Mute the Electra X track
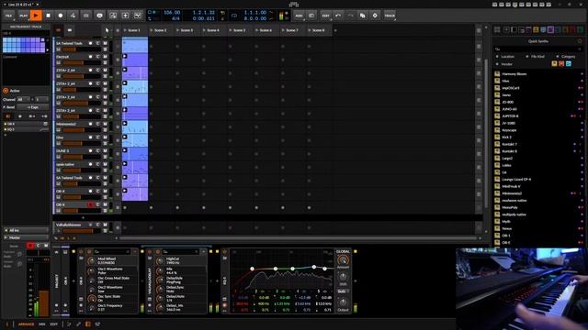588x330 pixels. coord(105,57)
